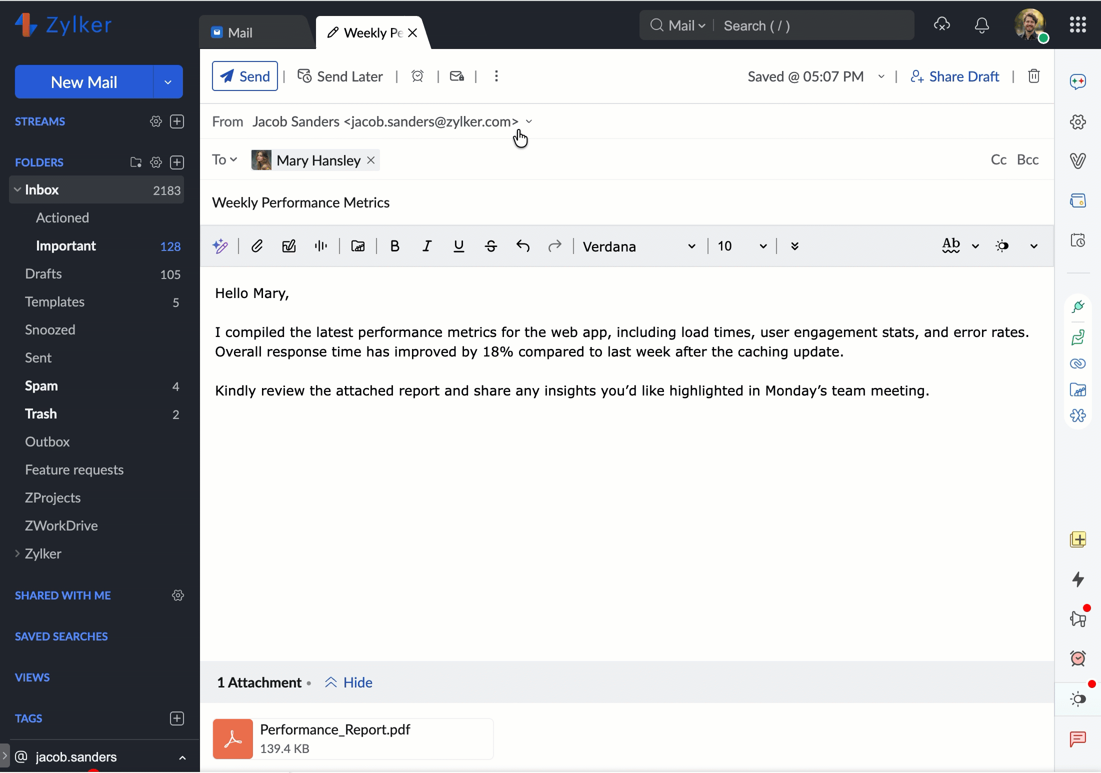Open the Mail search scope dropdown
Screen dimensions: 1101x773
[x=687, y=25]
